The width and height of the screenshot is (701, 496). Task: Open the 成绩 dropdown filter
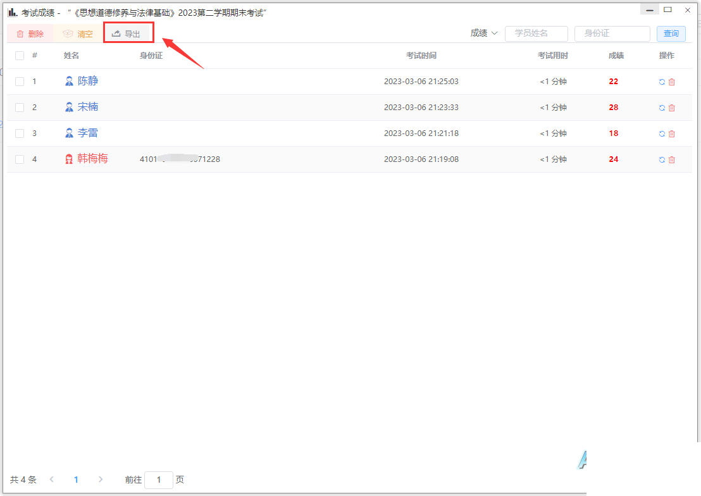point(484,33)
